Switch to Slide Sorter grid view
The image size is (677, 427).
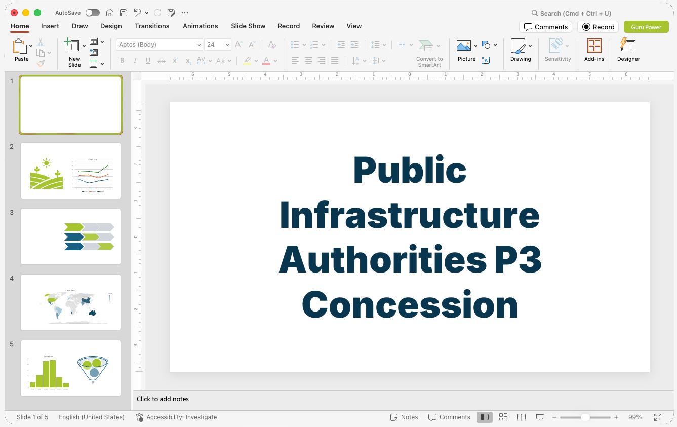point(503,417)
